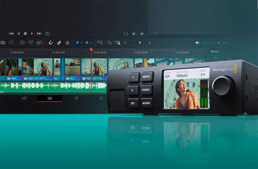Push the device's 1 button

(134, 78)
